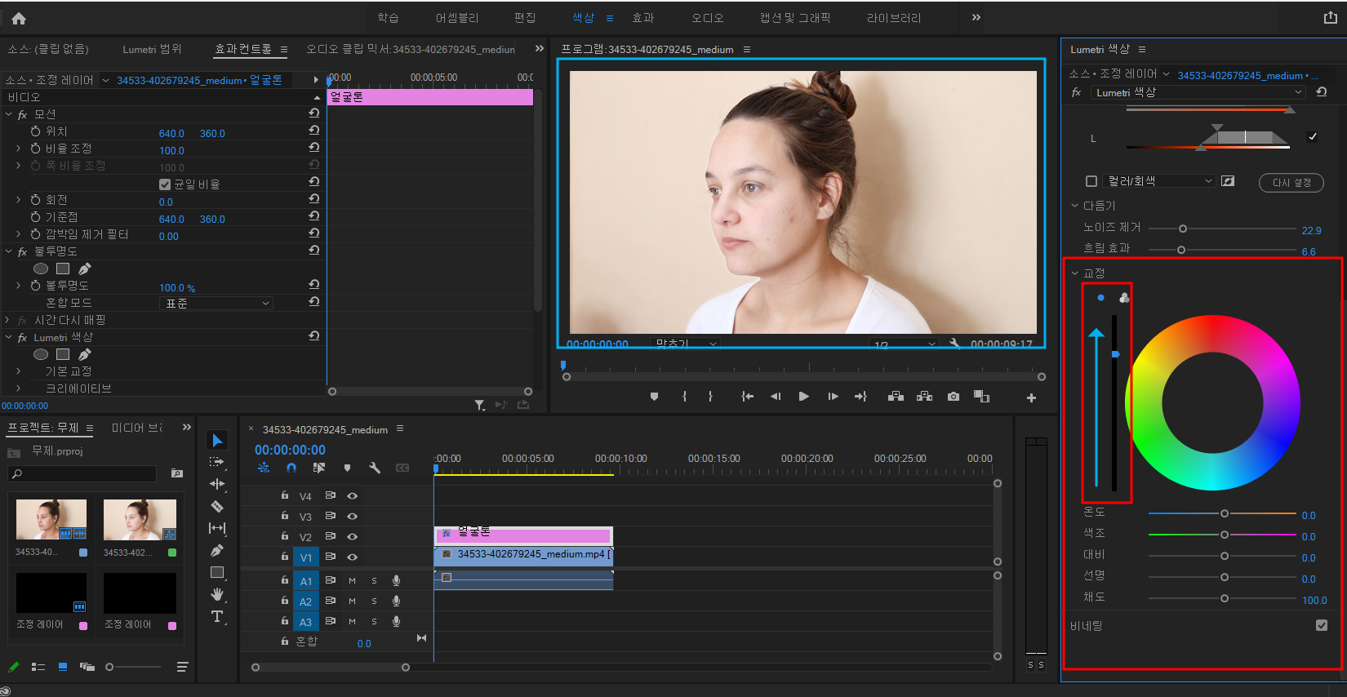
Task: Collapse the Correction section
Action: pos(1074,273)
